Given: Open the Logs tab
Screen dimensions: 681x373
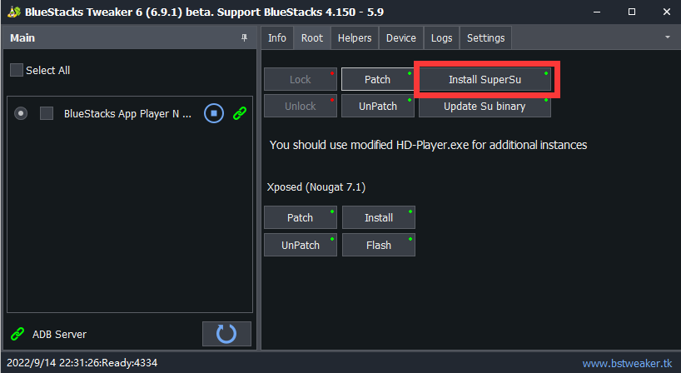Looking at the screenshot, I should [x=441, y=38].
